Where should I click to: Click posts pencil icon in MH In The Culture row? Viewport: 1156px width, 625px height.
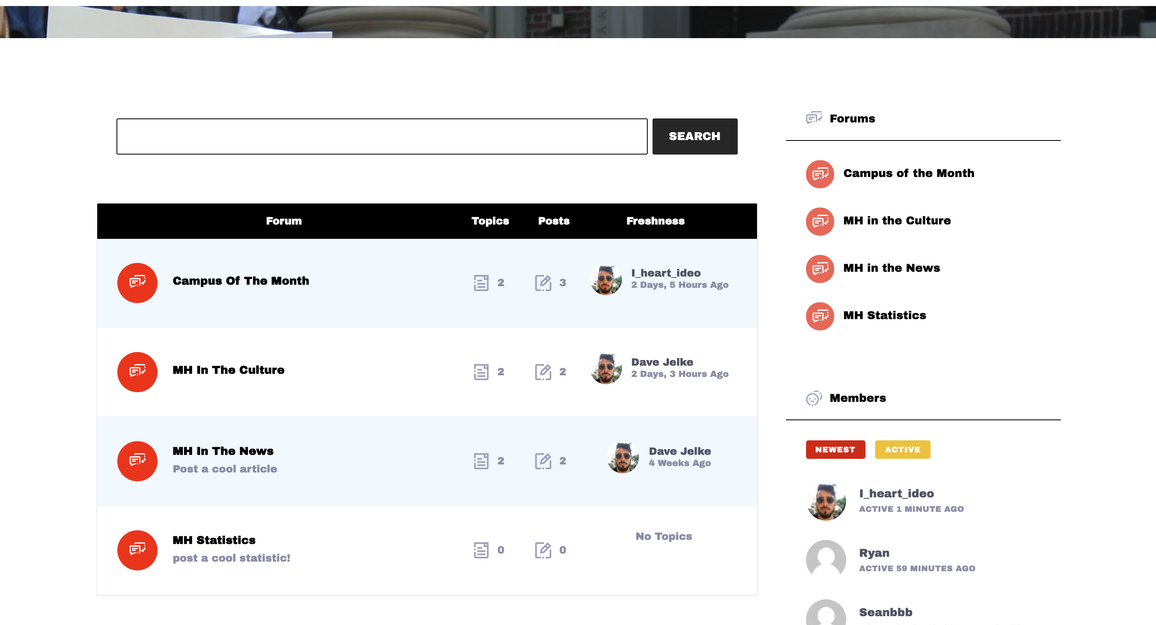coord(543,372)
